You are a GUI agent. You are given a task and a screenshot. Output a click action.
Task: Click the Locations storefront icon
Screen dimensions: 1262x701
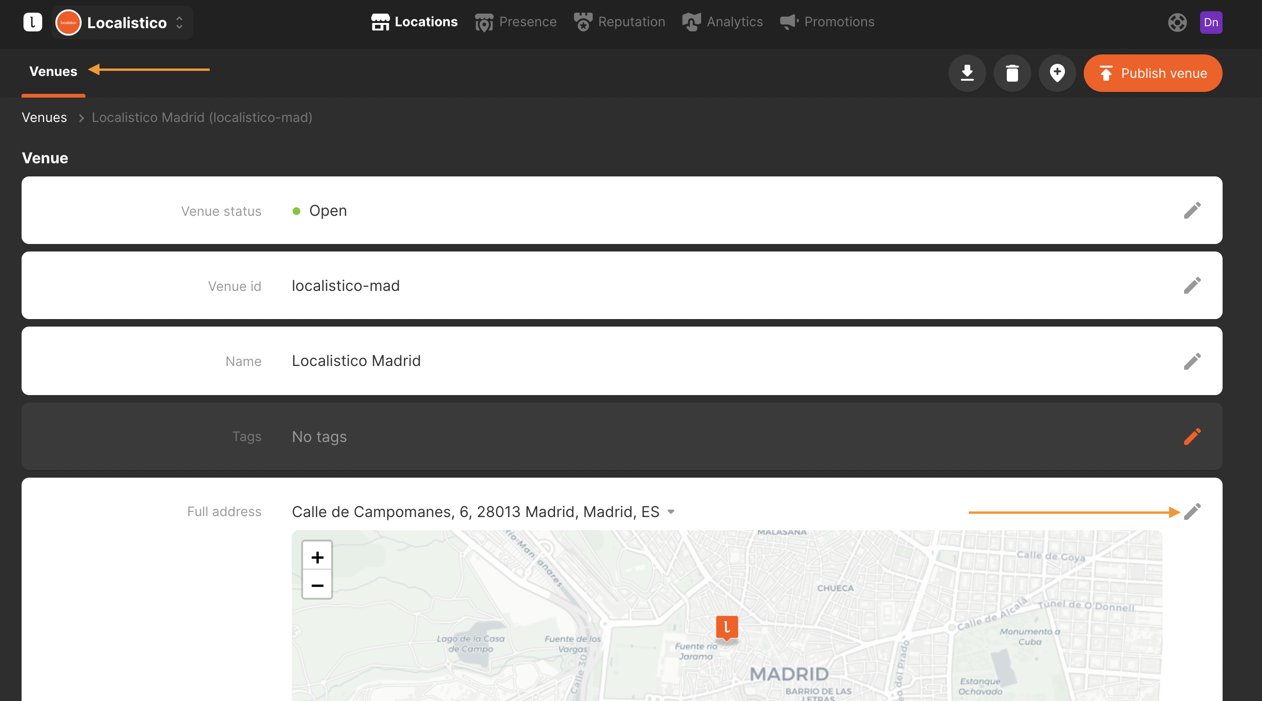click(380, 22)
